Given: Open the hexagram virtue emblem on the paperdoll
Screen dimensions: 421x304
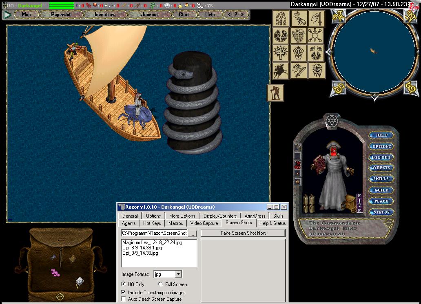Looking at the screenshot, I should tap(332, 121).
